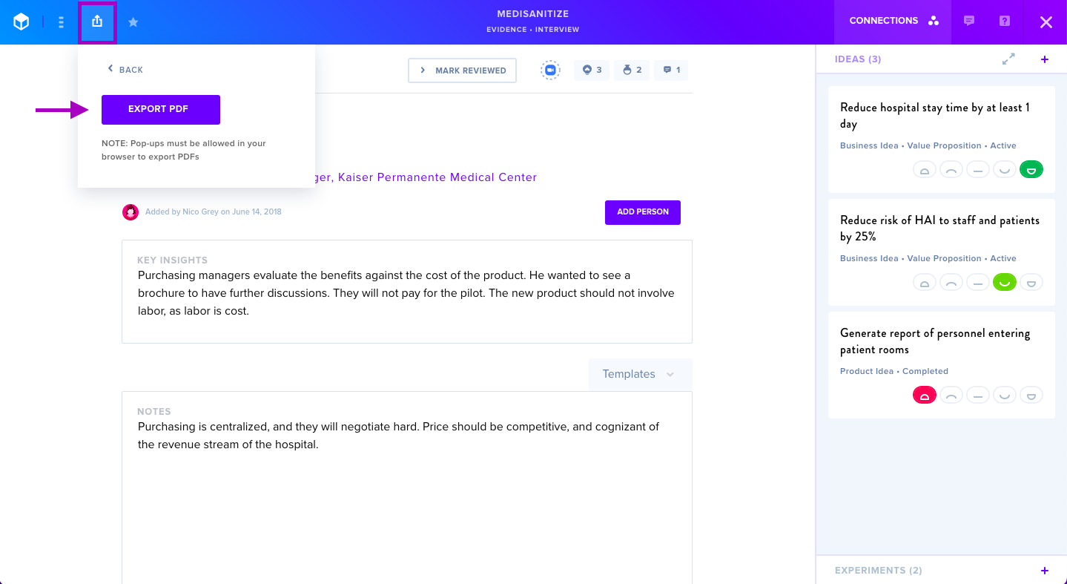Open the Connections tab
The width and height of the screenshot is (1067, 584).
click(x=894, y=21)
